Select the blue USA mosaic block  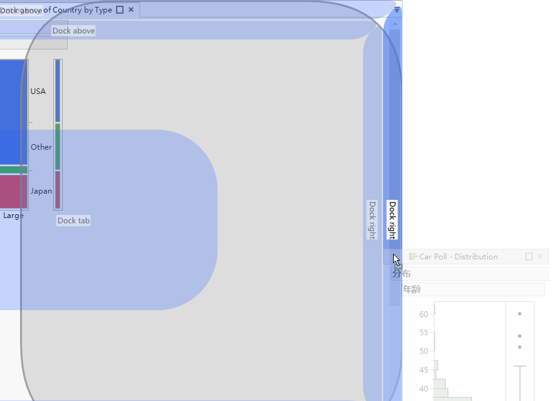tap(14, 112)
